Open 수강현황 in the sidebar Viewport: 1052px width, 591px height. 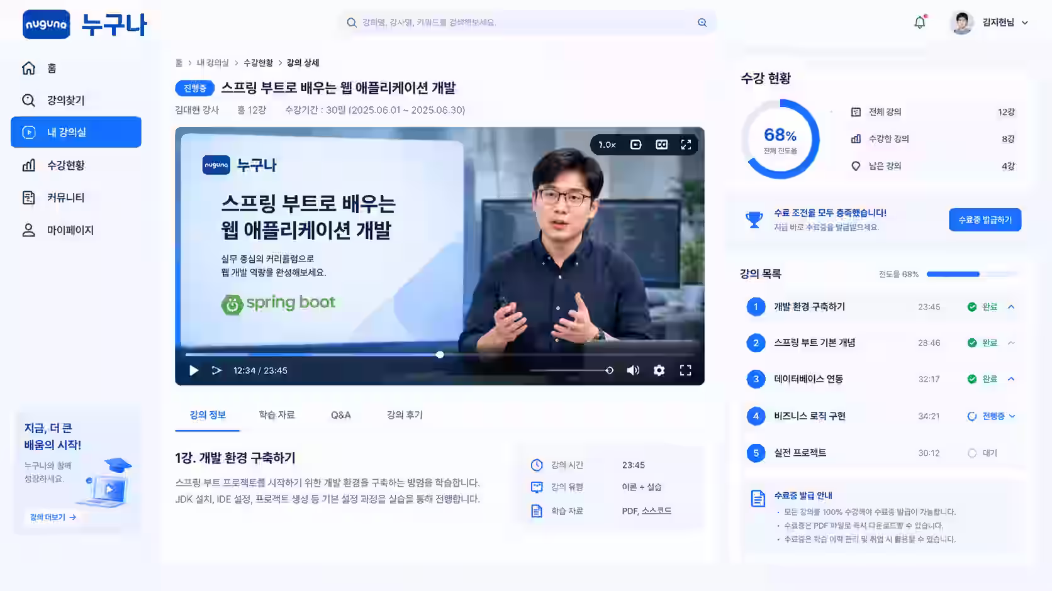[76, 165]
